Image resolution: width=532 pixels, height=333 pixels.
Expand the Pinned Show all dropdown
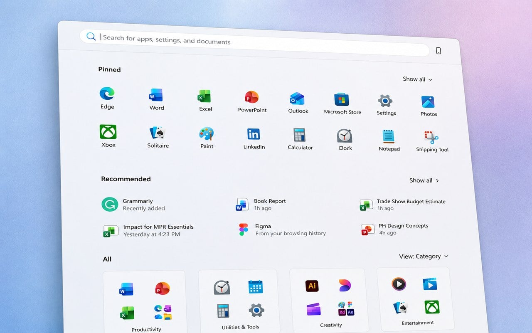pyautogui.click(x=417, y=79)
